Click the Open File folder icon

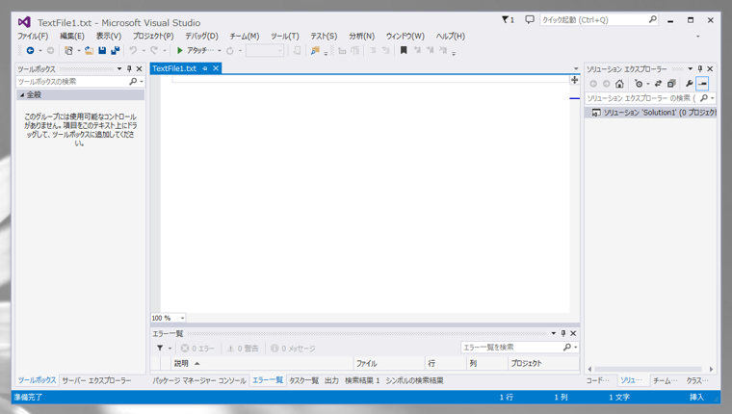pos(89,50)
